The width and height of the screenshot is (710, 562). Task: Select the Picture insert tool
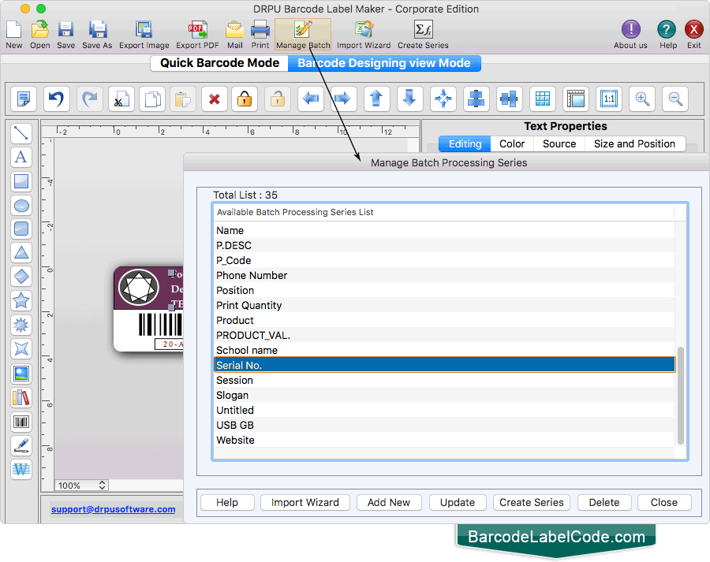[21, 374]
